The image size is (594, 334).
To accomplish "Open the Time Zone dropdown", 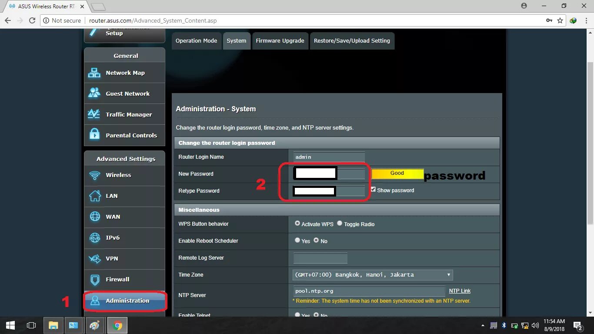I will tap(373, 275).
